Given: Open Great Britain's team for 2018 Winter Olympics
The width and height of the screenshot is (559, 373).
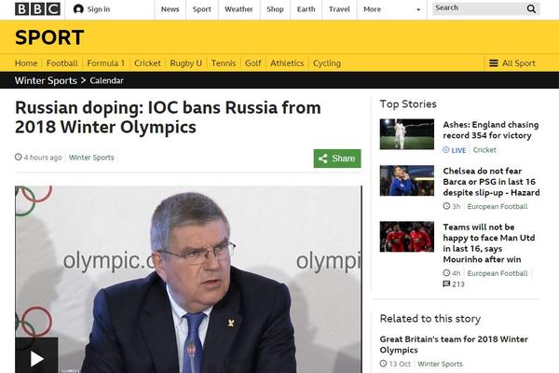Looking at the screenshot, I should [x=454, y=344].
